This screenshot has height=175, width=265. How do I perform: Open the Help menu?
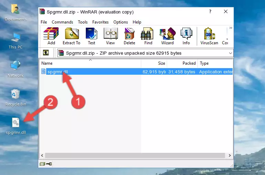137,22
